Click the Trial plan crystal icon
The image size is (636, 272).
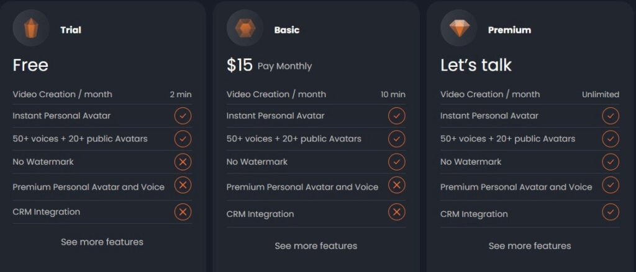coord(31,28)
